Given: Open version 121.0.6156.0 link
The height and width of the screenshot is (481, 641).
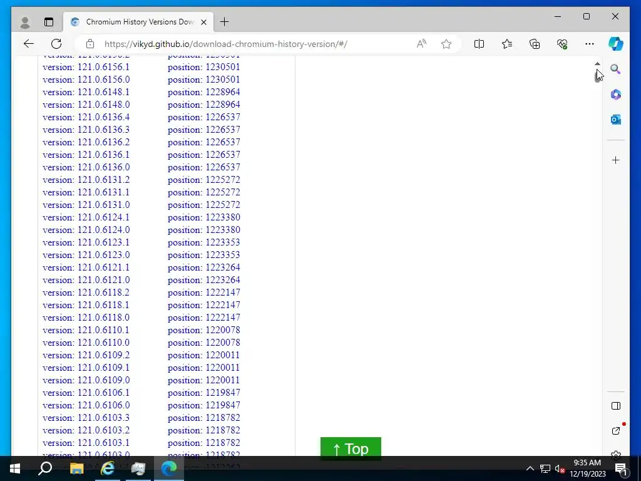Looking at the screenshot, I should click(86, 80).
